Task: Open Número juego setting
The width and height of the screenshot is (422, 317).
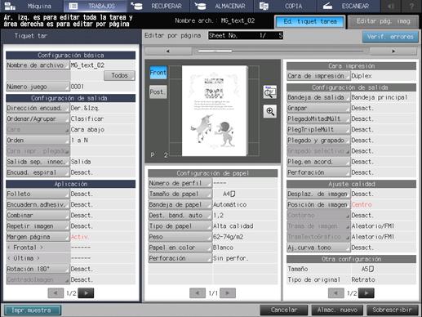Action: (38, 87)
